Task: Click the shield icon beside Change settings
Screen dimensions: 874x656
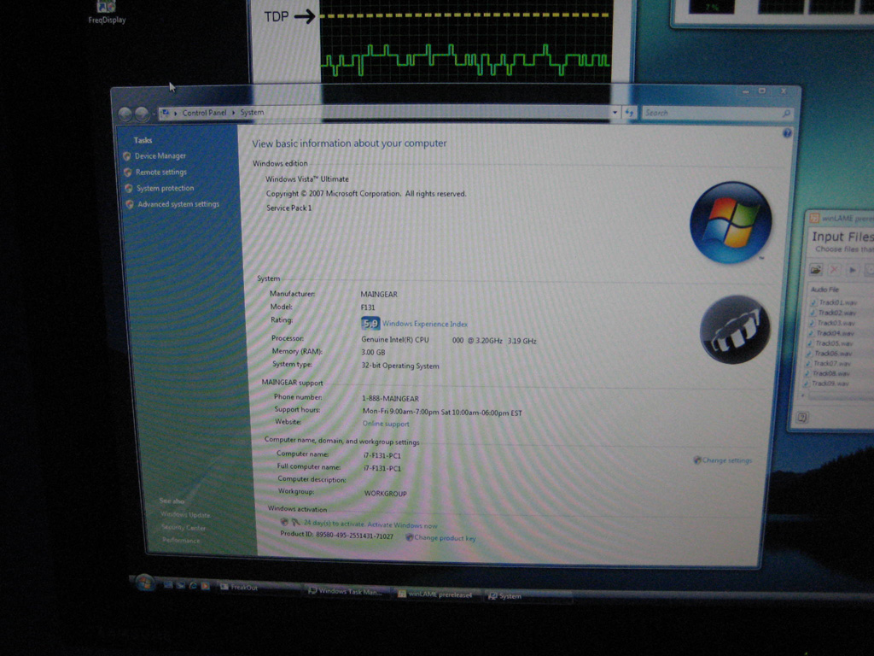Action: click(696, 460)
